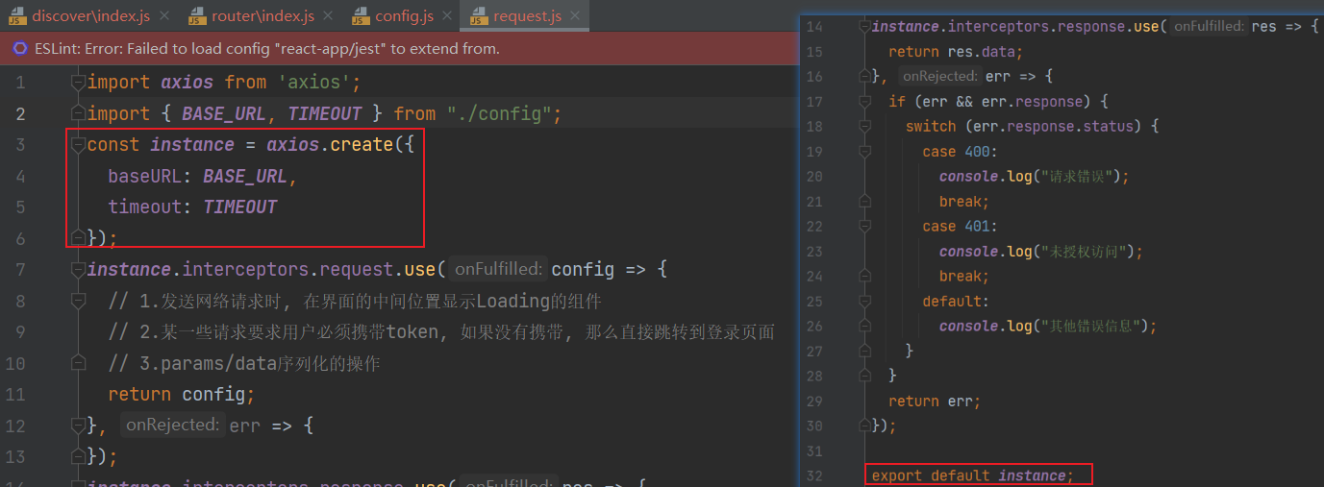Click the 'export default instance;' line
Image resolution: width=1324 pixels, height=487 pixels.
click(x=972, y=476)
